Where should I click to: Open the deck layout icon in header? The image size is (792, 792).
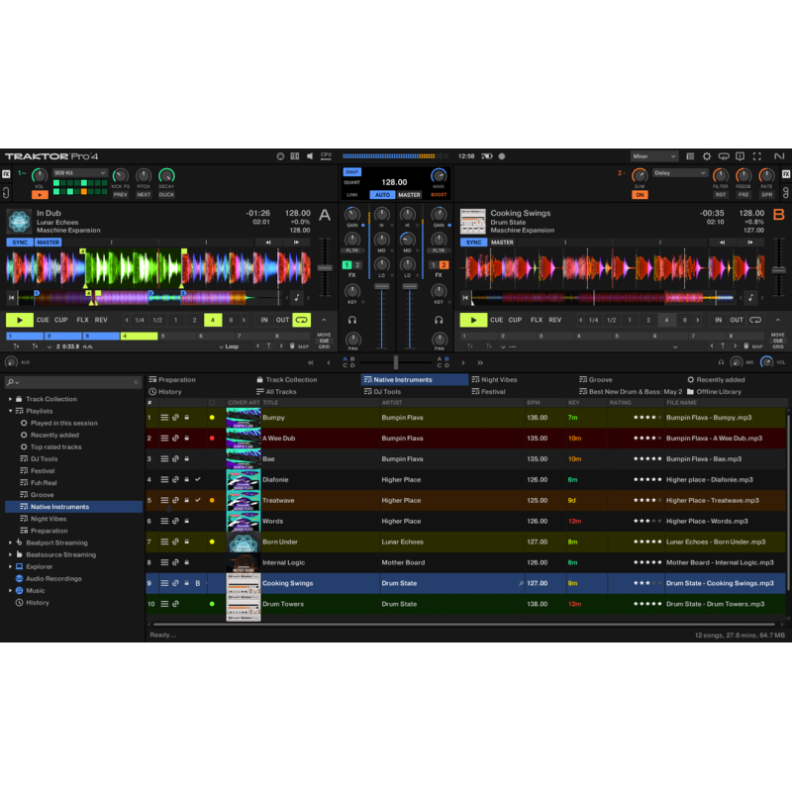[x=295, y=156]
